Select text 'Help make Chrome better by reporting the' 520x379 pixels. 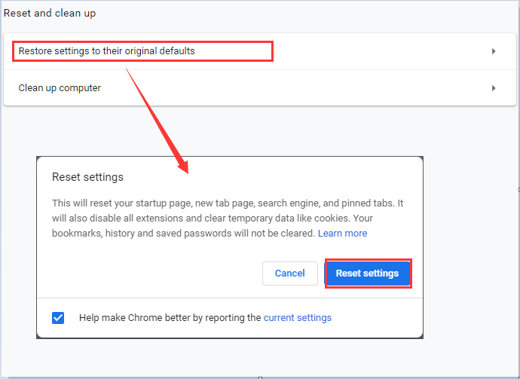click(170, 318)
